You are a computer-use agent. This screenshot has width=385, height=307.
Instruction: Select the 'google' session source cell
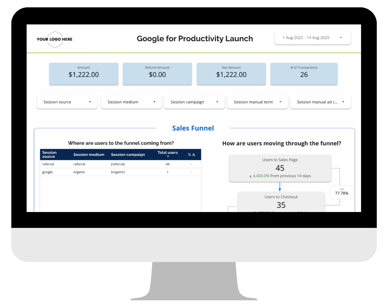pos(47,172)
